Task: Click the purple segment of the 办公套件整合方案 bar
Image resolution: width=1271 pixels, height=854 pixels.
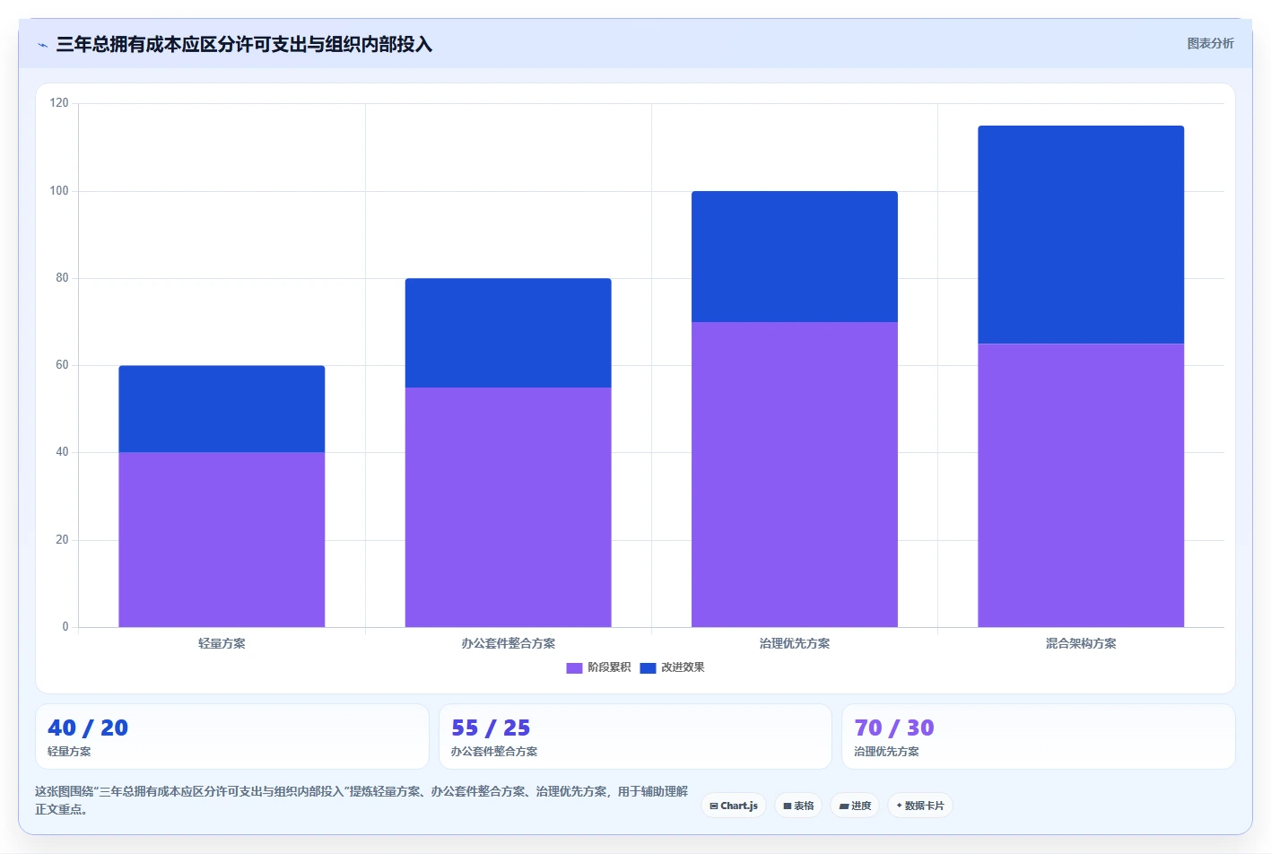Action: [508, 507]
